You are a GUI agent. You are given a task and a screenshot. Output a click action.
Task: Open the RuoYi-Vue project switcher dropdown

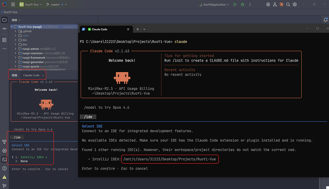tap(31, 4)
